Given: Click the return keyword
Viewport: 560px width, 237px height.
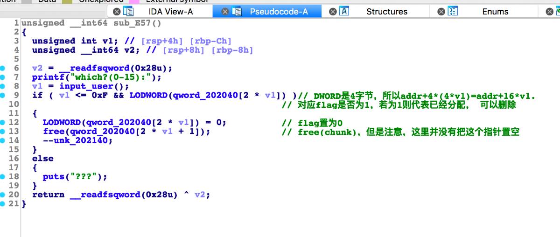Looking at the screenshot, I should tap(48, 195).
